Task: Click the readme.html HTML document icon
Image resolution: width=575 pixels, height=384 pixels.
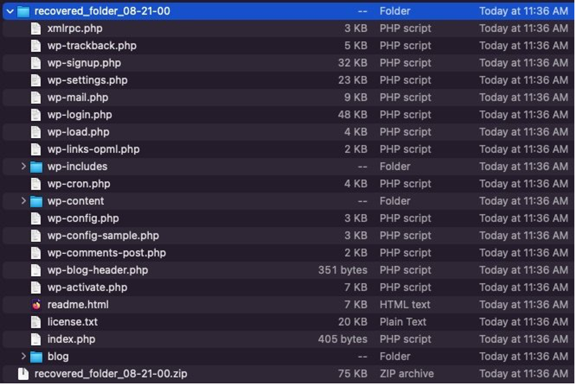Action: [37, 304]
